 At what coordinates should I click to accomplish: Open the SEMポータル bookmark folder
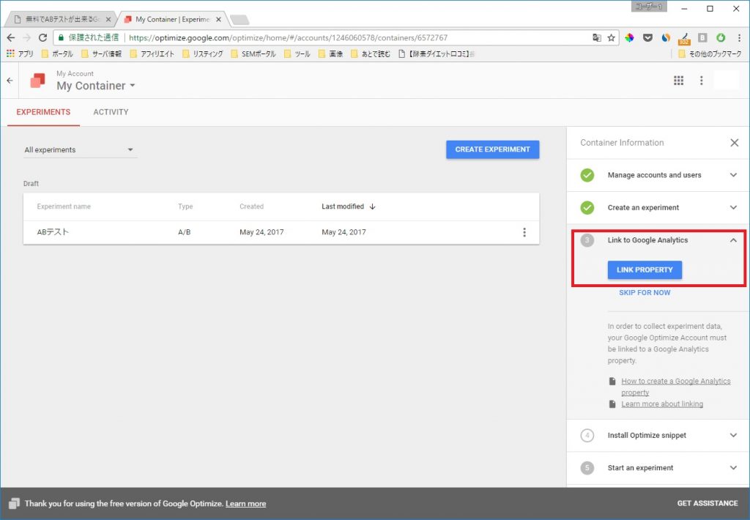[x=253, y=53]
